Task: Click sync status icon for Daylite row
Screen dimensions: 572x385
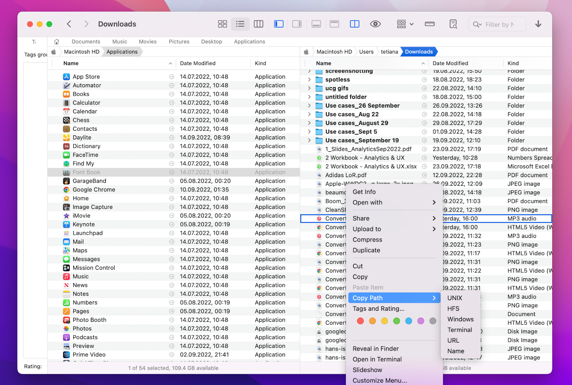Action: (172, 137)
